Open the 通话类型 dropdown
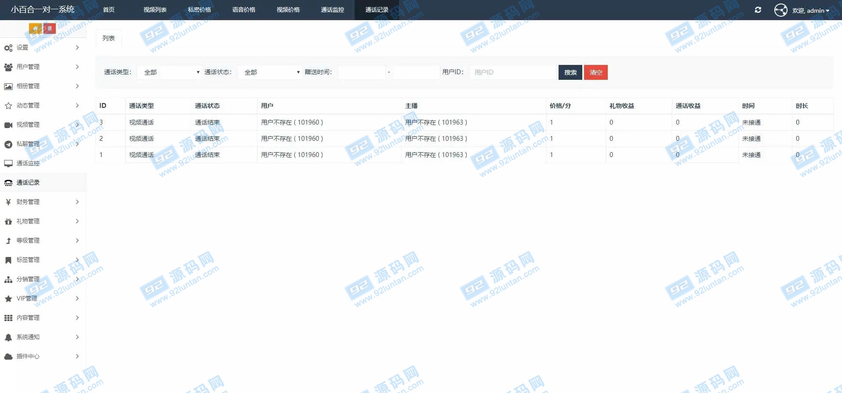 click(x=170, y=72)
